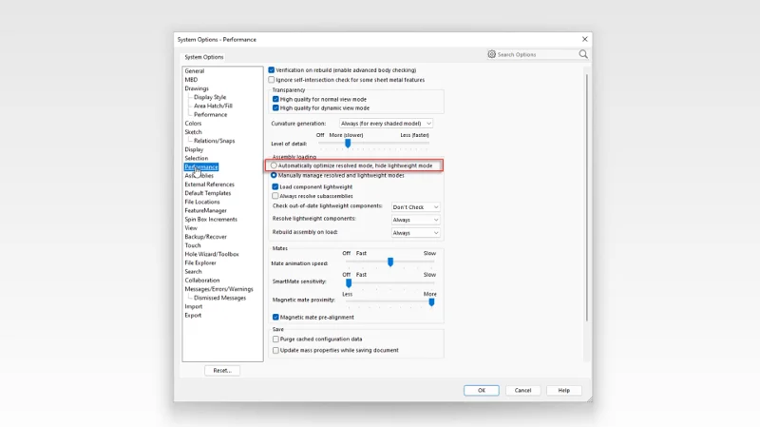Select Export in options tree
This screenshot has height=427, width=760.
193,316
